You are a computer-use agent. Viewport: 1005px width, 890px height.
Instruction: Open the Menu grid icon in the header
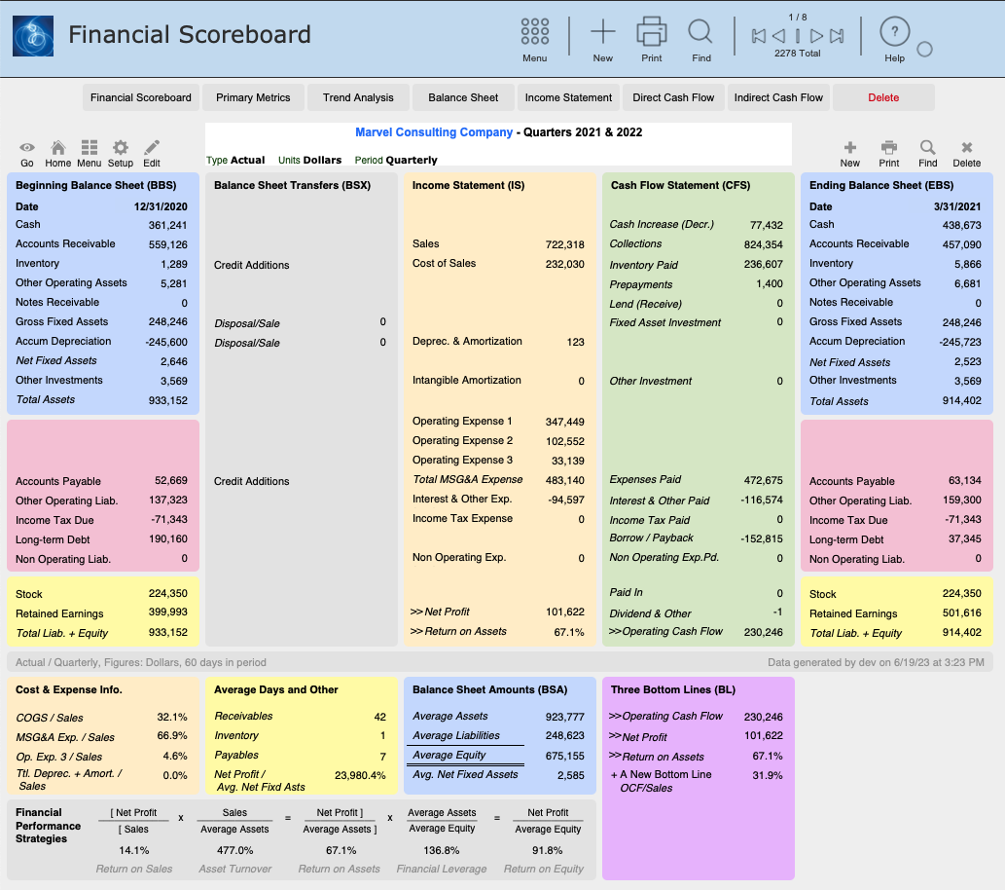click(534, 31)
